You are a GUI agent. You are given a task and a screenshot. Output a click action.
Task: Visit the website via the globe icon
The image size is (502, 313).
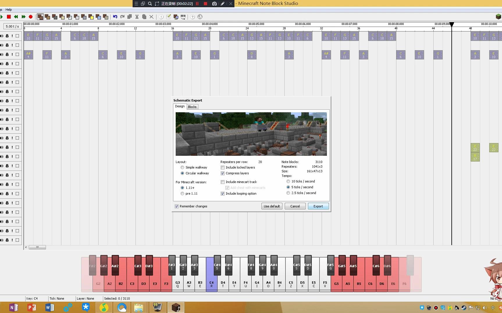coord(200,17)
